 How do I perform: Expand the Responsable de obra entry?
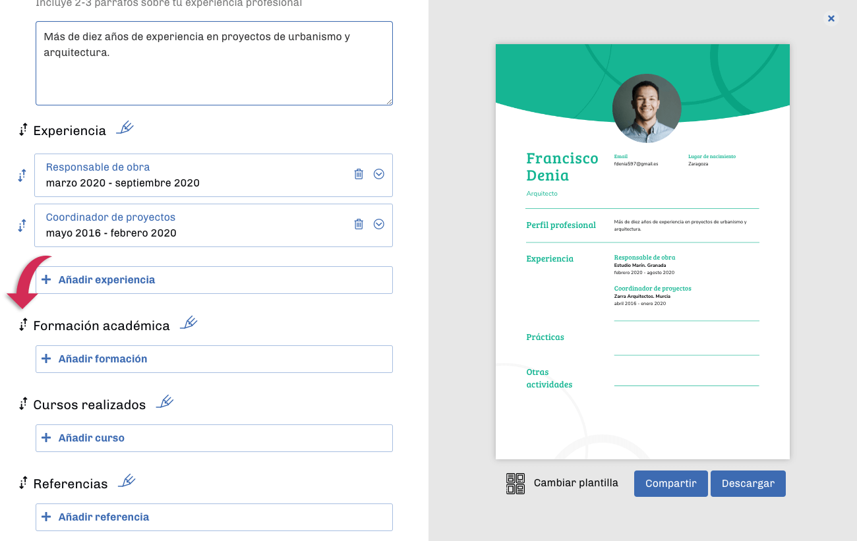pyautogui.click(x=379, y=174)
